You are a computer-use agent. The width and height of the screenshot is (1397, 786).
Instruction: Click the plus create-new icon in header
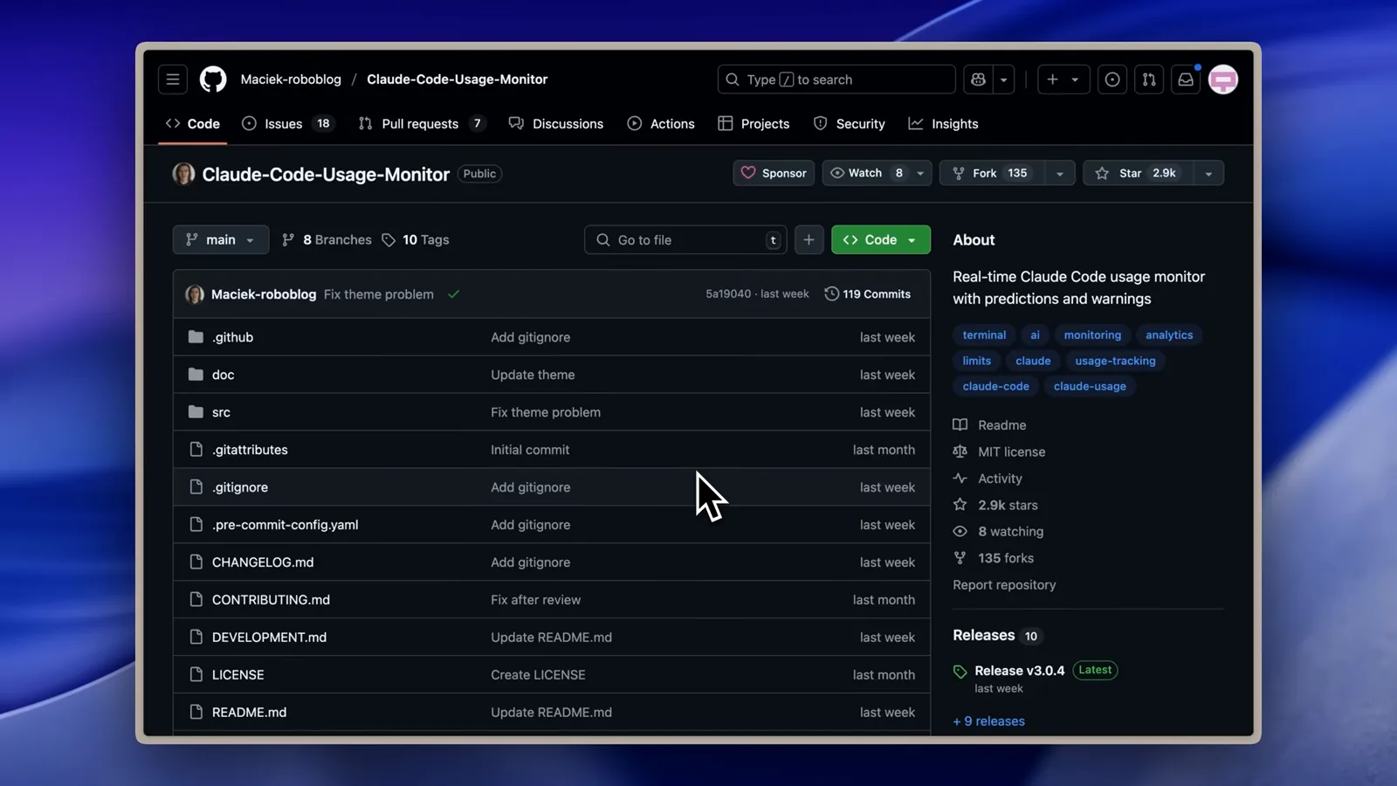(1053, 79)
